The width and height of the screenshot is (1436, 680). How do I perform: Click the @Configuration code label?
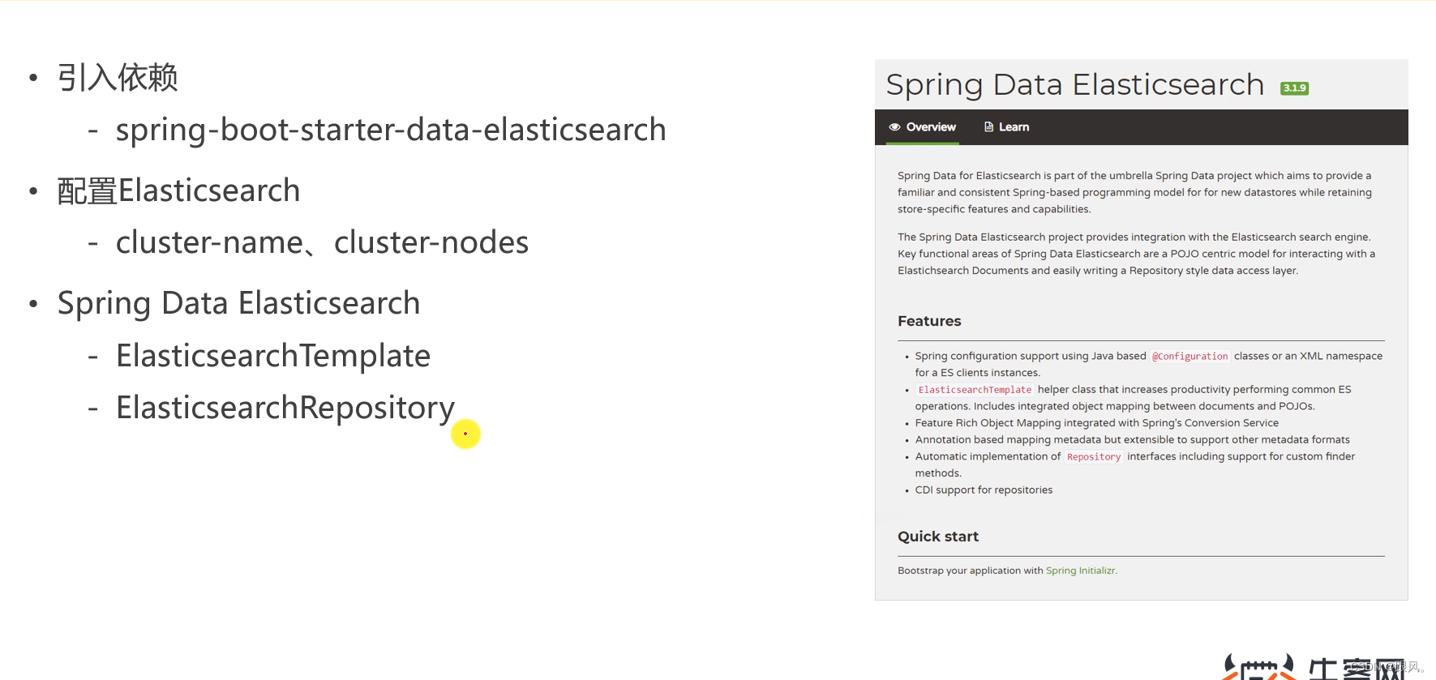(x=1190, y=357)
